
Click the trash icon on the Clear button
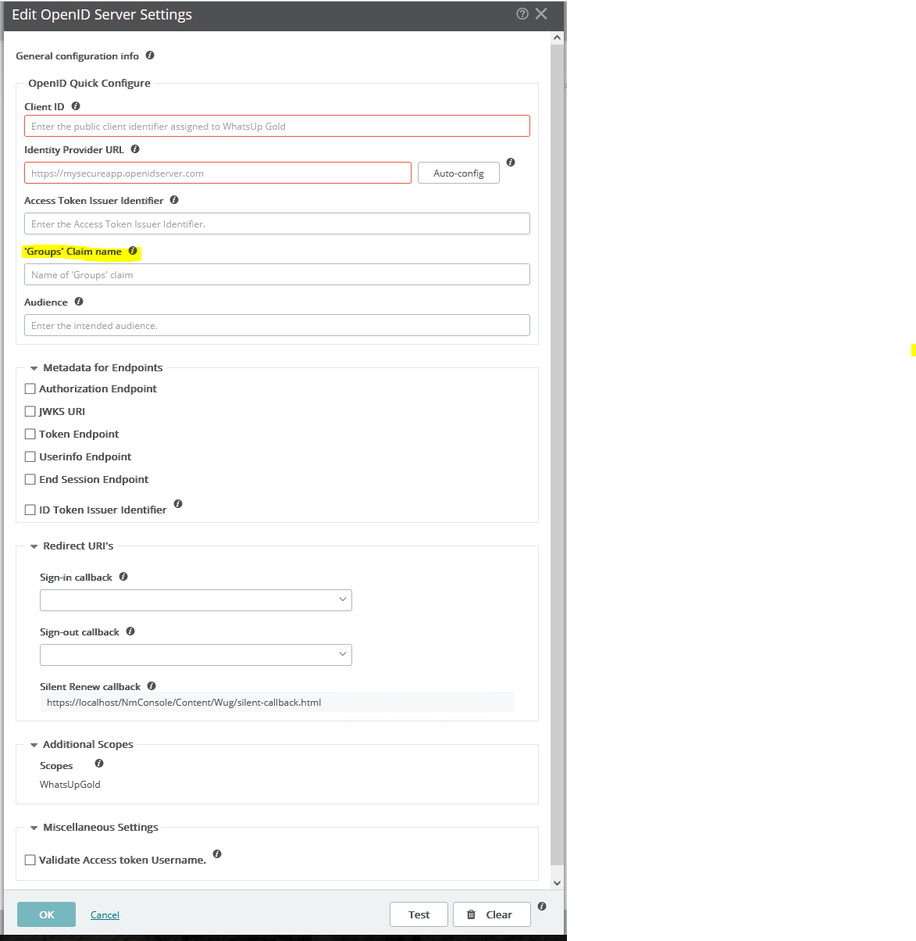pyautogui.click(x=472, y=914)
